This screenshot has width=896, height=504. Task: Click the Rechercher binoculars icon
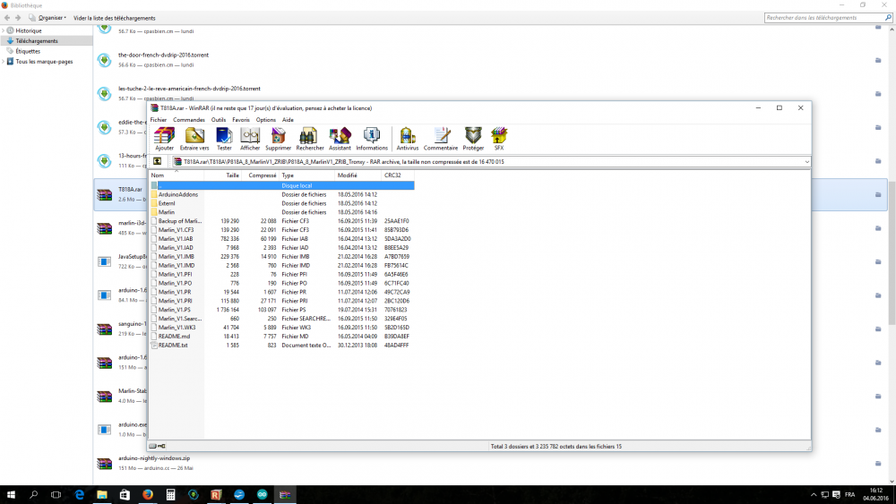coord(310,139)
